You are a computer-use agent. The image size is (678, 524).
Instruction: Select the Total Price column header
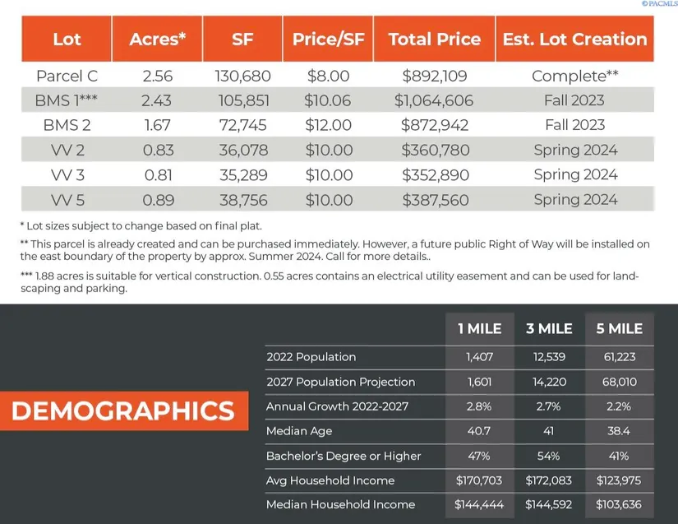(434, 39)
